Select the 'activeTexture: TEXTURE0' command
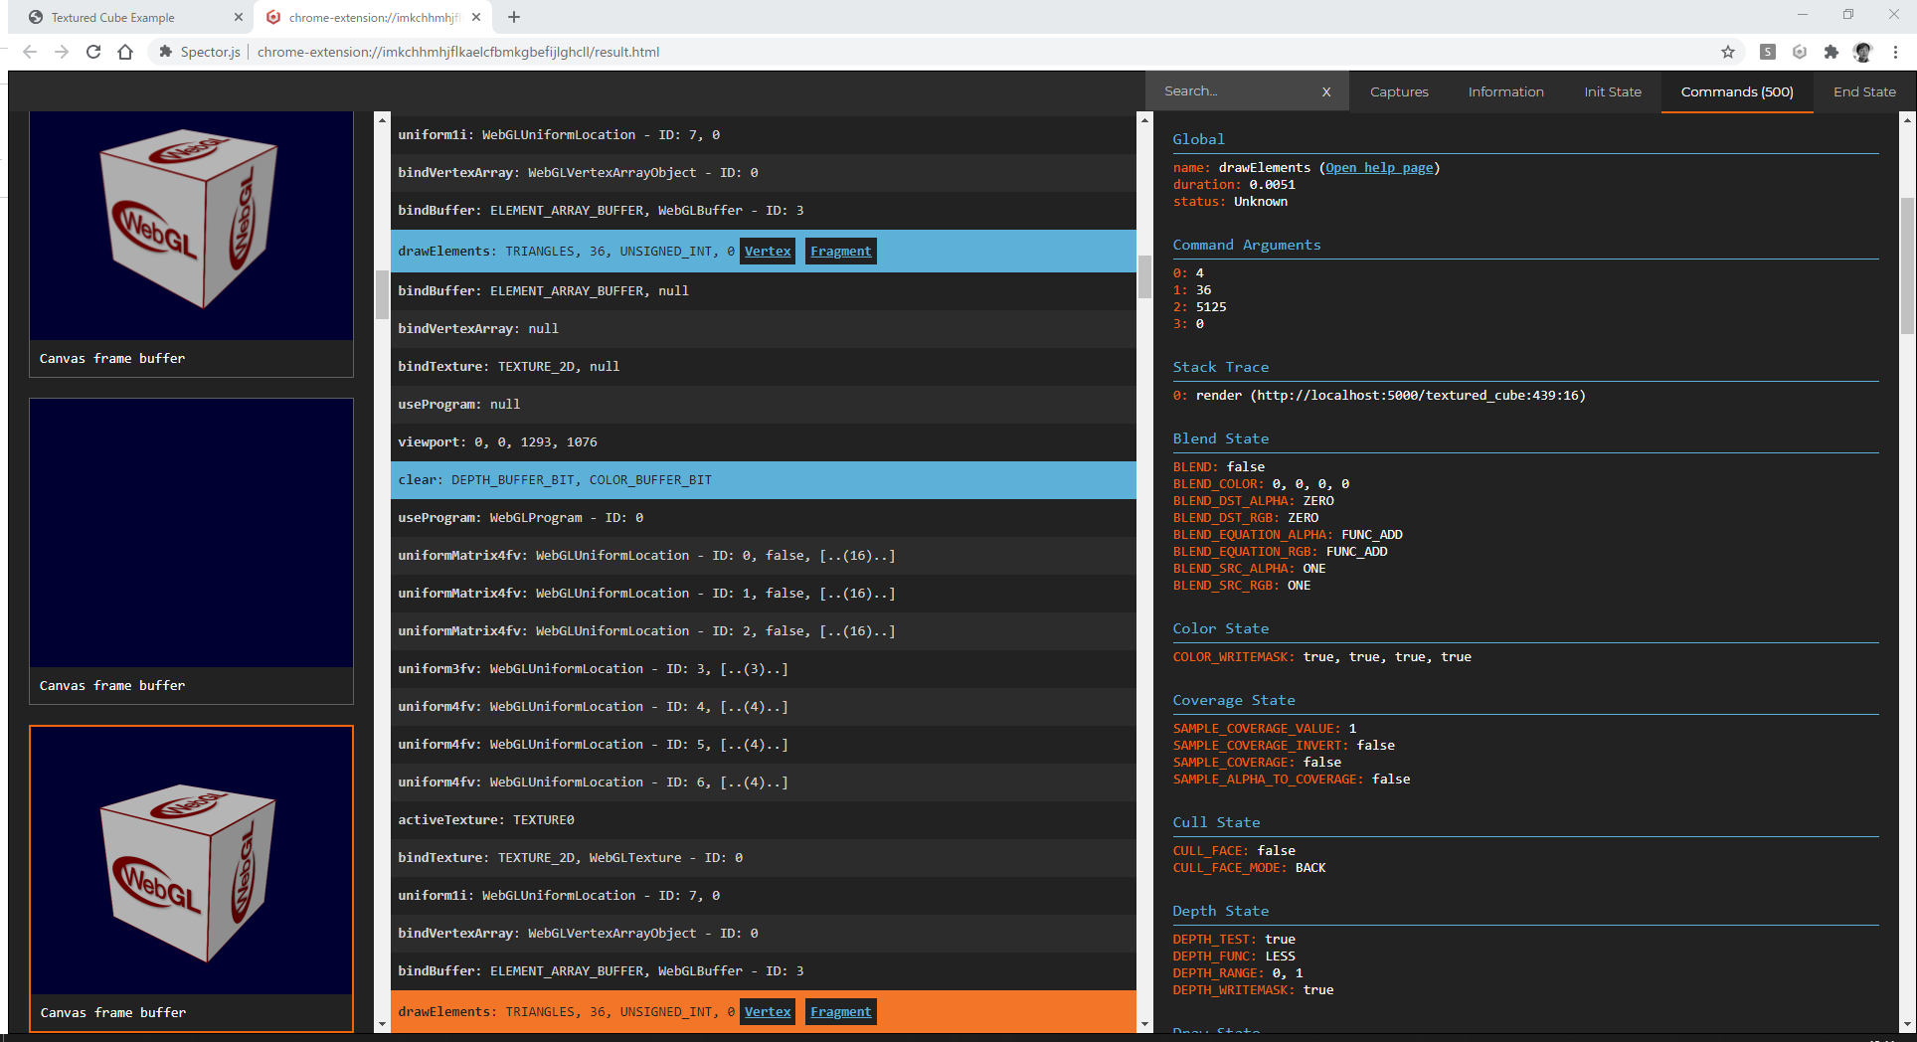This screenshot has height=1042, width=1917. pos(764,820)
